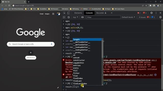
Task: Open the Git Repos bookmark folder
Action: point(106,9)
